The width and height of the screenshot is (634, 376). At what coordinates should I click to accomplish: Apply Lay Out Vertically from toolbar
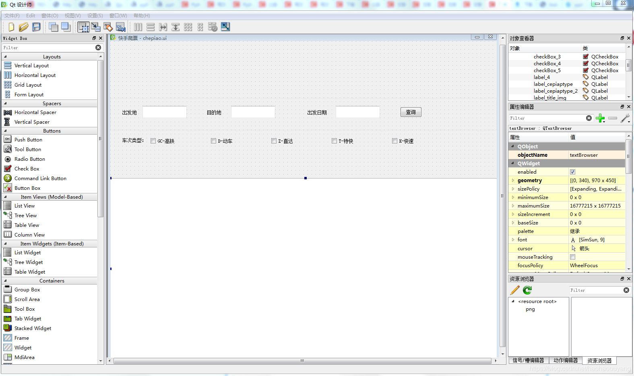pyautogui.click(x=151, y=27)
